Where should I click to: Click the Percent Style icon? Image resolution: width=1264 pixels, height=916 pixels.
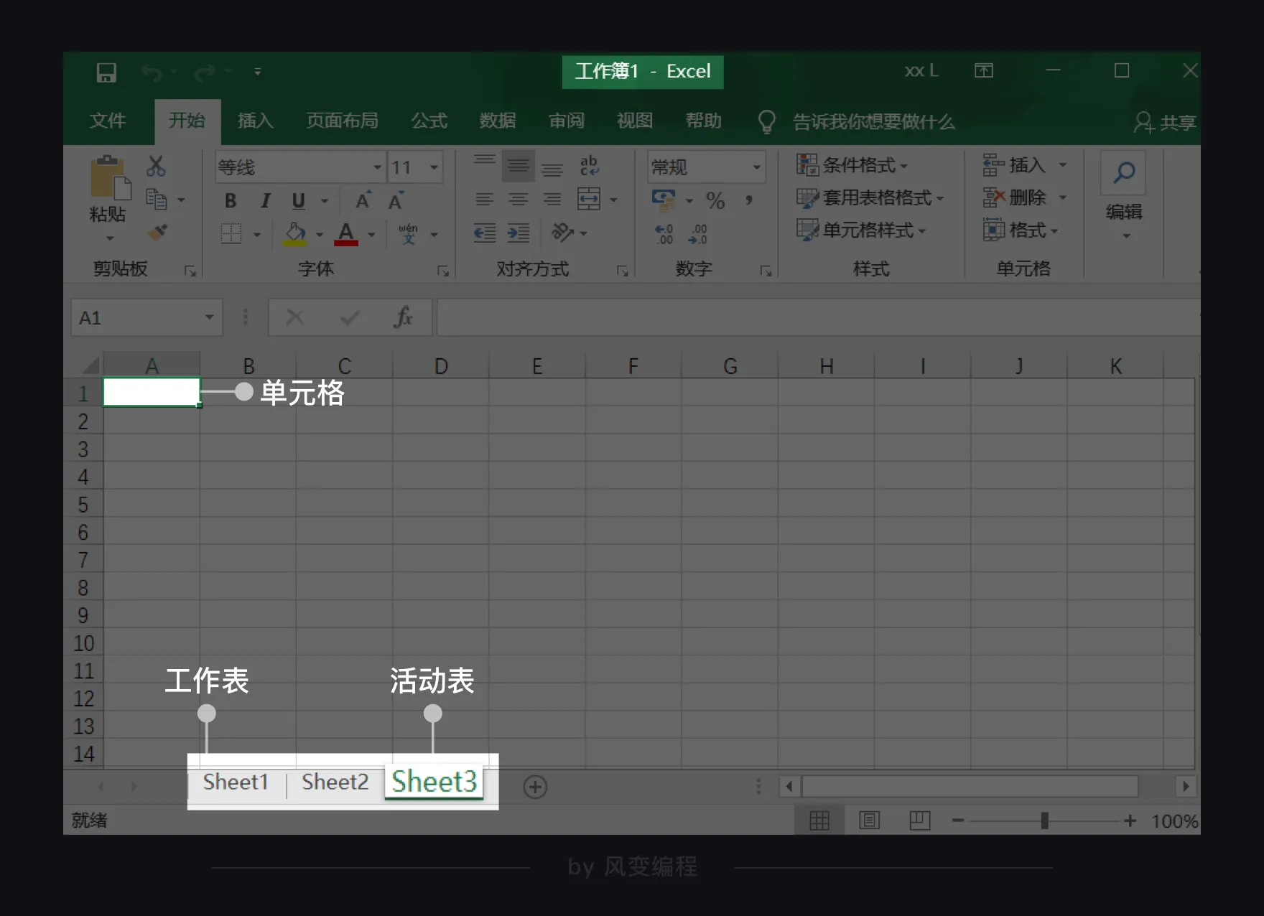pyautogui.click(x=715, y=200)
